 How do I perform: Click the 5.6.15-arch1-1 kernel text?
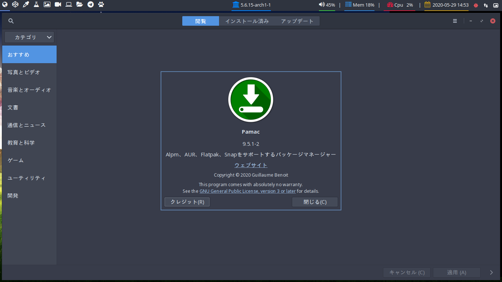pyautogui.click(x=256, y=5)
